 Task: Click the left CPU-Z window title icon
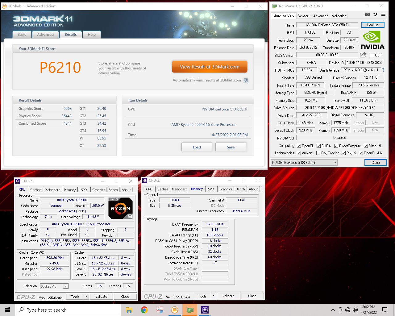click(x=18, y=181)
